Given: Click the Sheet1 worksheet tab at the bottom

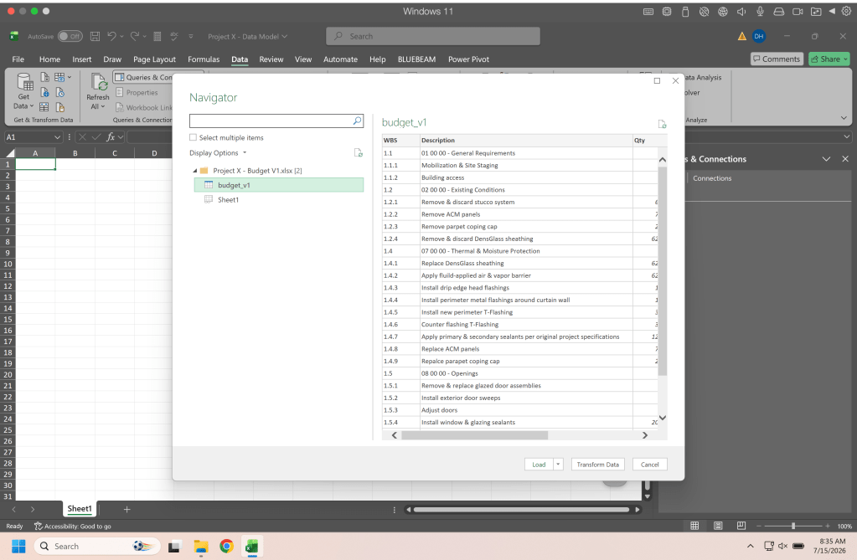Looking at the screenshot, I should 80,509.
